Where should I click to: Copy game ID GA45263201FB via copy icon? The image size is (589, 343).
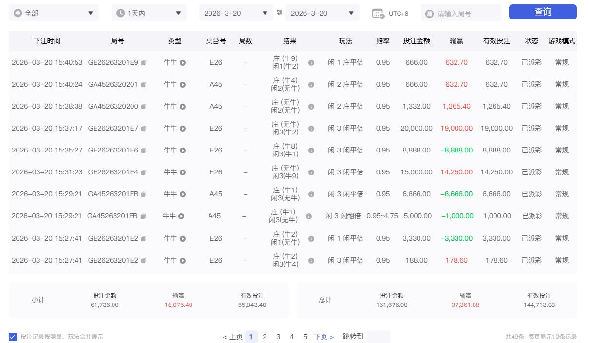pyautogui.click(x=143, y=216)
